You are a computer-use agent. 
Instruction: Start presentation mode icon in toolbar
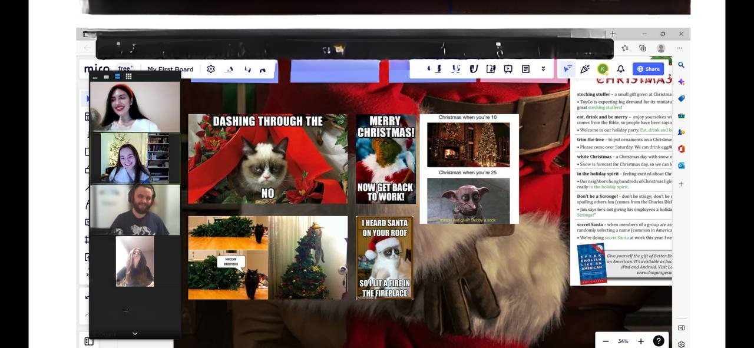coord(508,69)
